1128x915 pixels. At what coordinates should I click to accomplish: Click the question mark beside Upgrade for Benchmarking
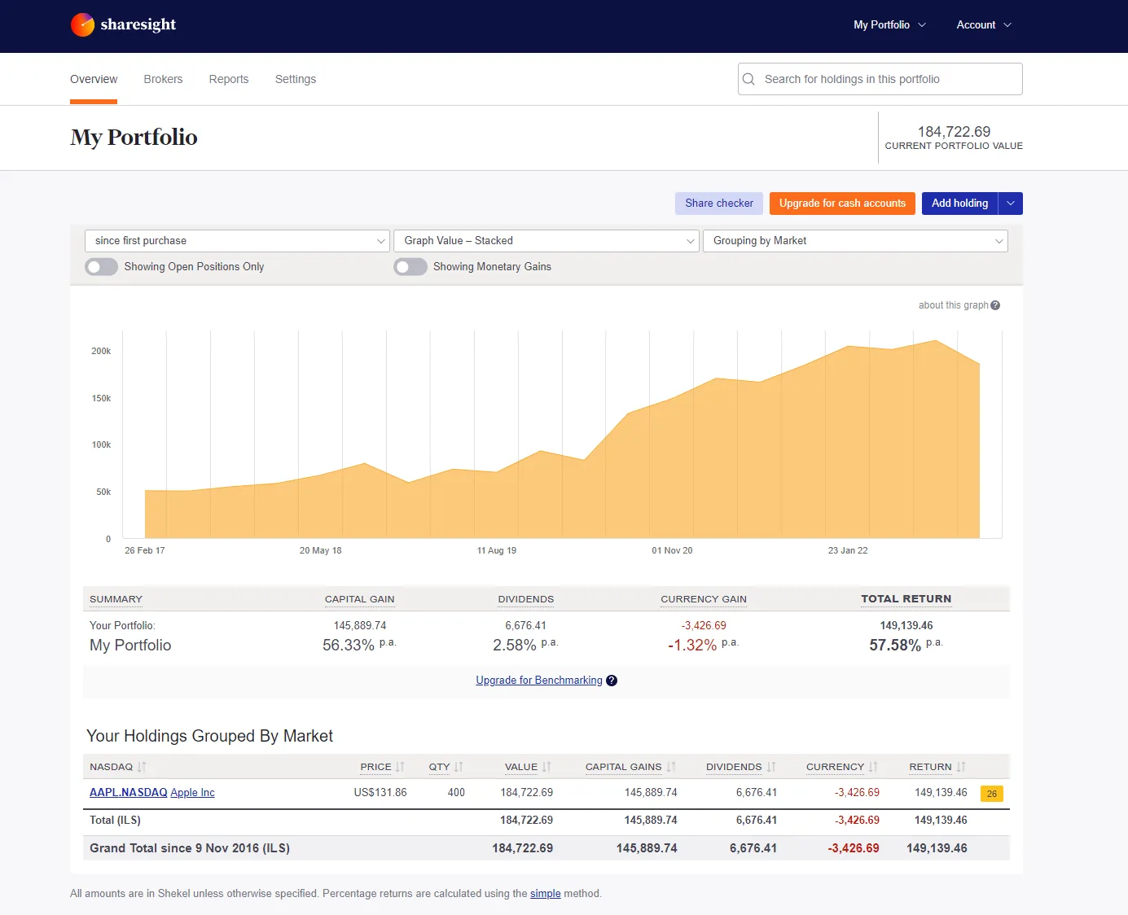click(x=612, y=680)
